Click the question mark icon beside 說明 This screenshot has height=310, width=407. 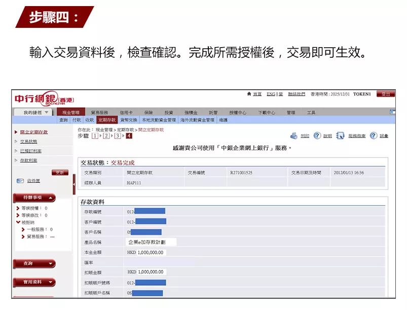[x=317, y=135]
